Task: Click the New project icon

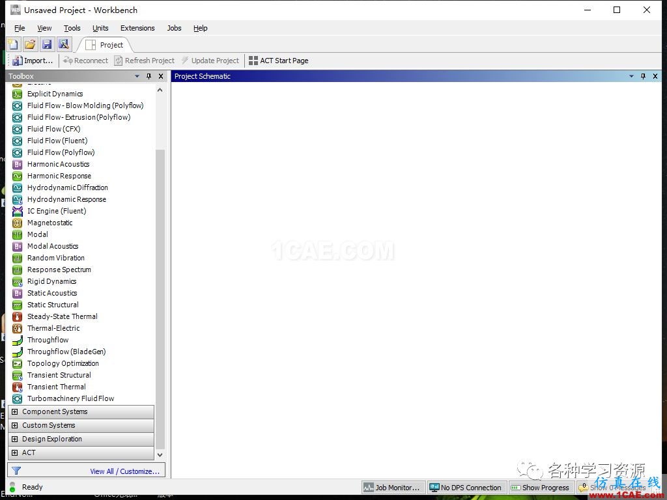Action: click(13, 44)
